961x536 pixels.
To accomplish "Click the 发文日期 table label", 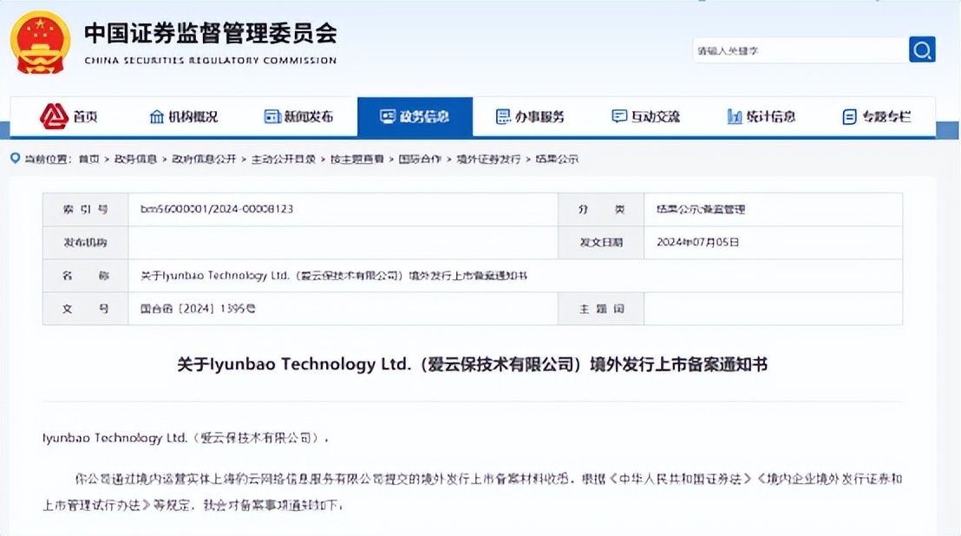I will pyautogui.click(x=601, y=243).
